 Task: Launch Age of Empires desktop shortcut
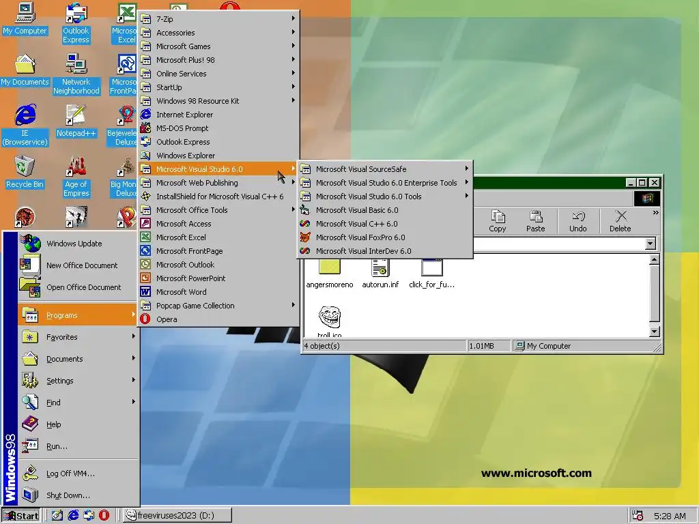pos(76,177)
